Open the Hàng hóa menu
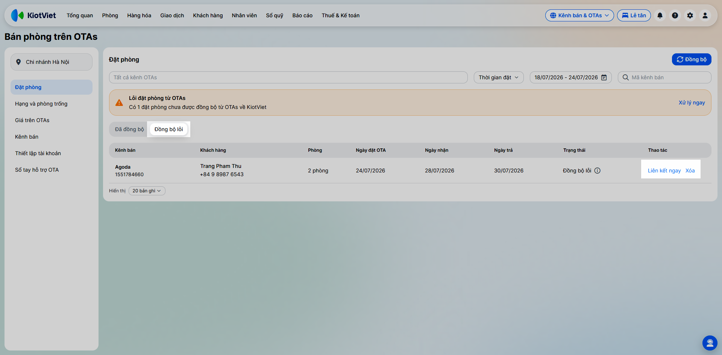Screen dimensions: 722x355 (139, 15)
